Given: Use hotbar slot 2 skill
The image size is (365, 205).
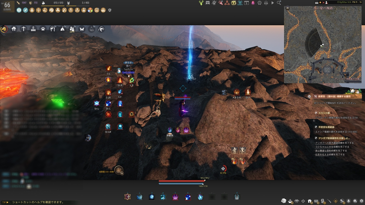Looking at the screenshot, I should pyautogui.click(x=139, y=196).
